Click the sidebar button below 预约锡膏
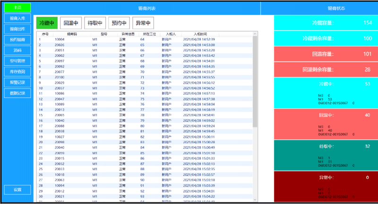The width and height of the screenshot is (378, 204). click(x=17, y=51)
